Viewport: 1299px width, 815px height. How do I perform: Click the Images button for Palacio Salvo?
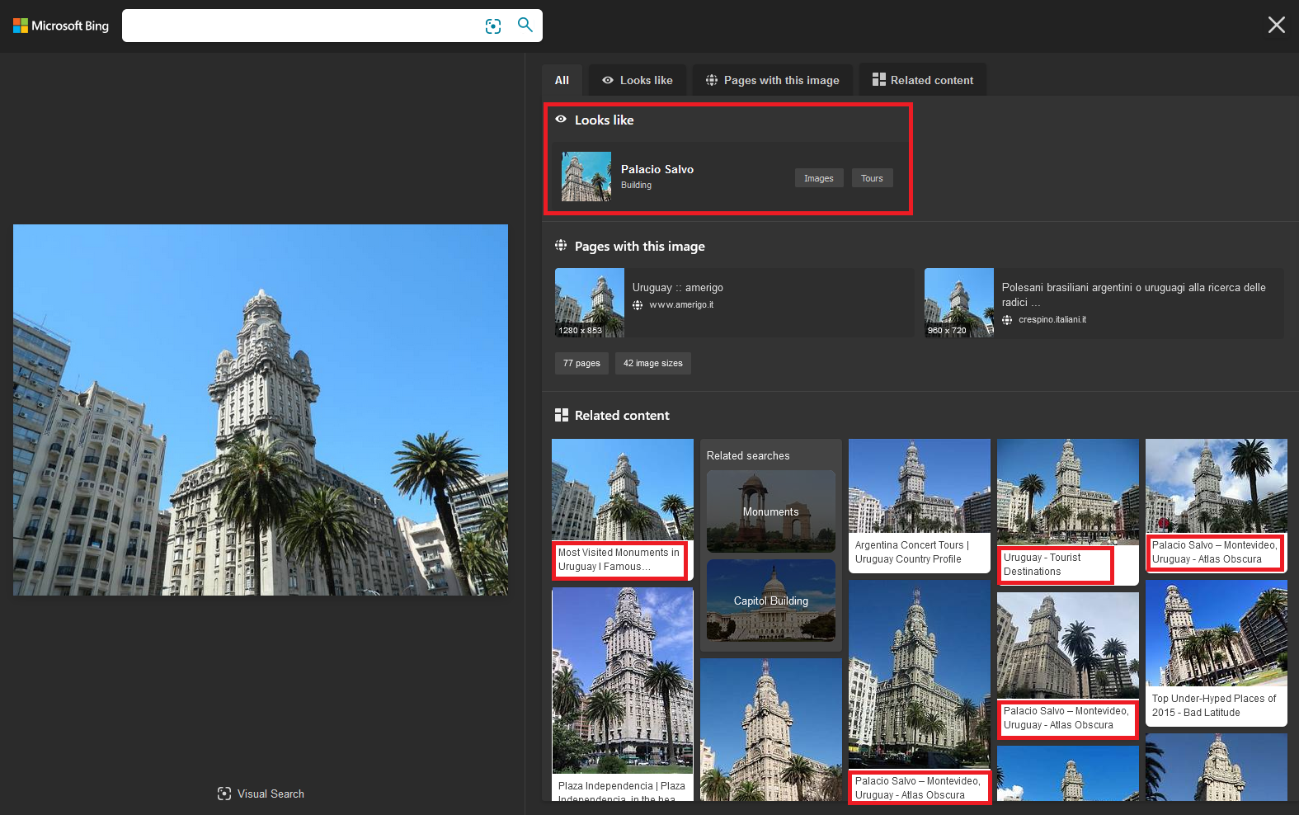point(819,178)
